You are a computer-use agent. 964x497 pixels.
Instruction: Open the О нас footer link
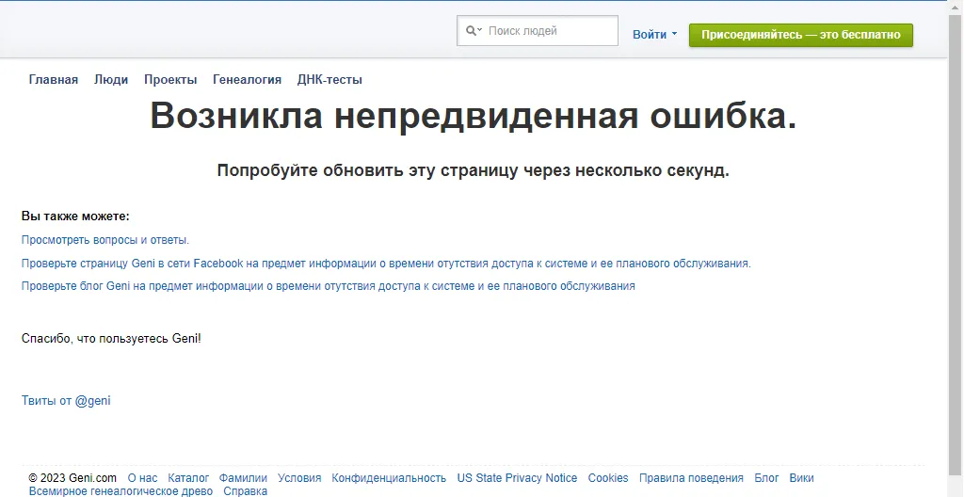(x=143, y=478)
